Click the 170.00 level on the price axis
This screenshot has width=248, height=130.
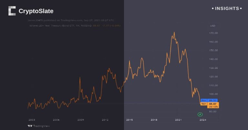213,33
